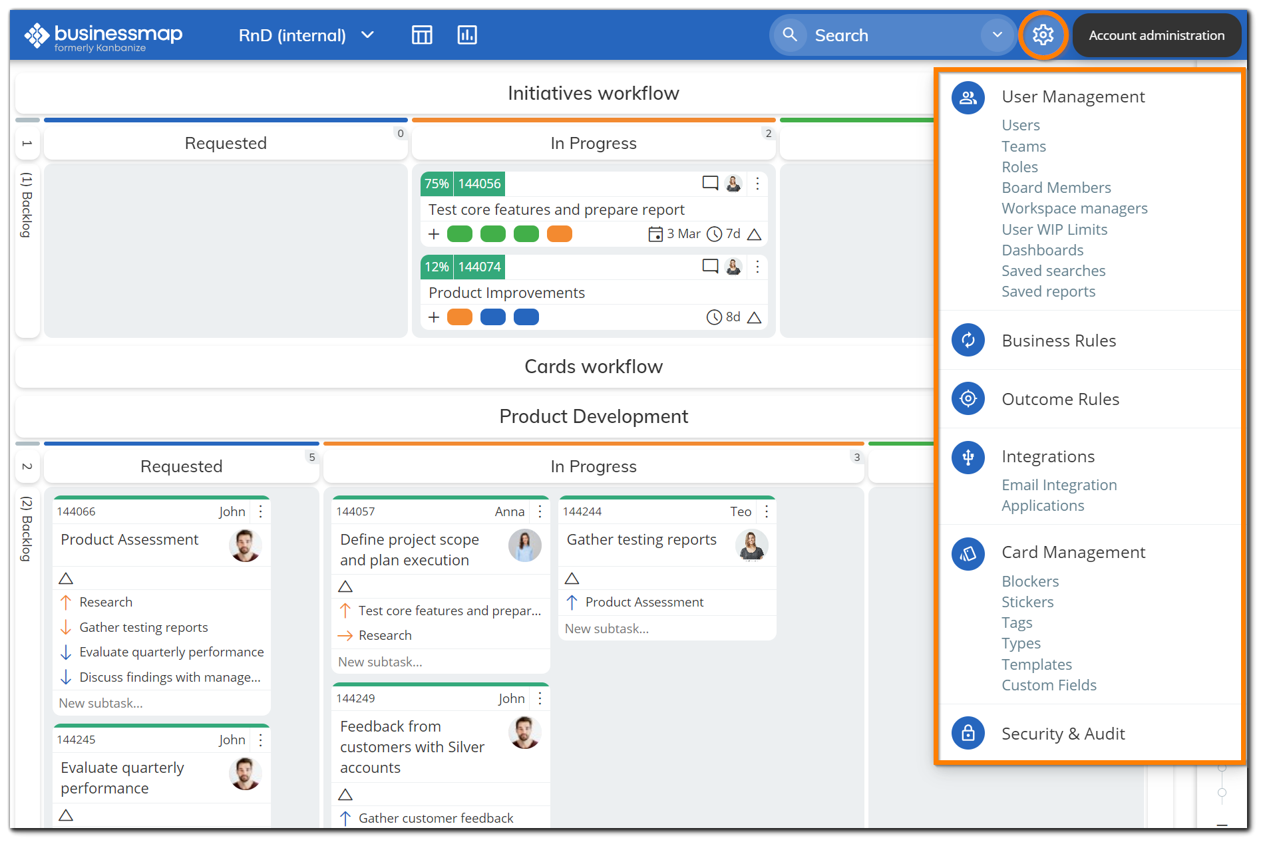Open Users under User Management
1265x846 pixels.
point(1020,125)
